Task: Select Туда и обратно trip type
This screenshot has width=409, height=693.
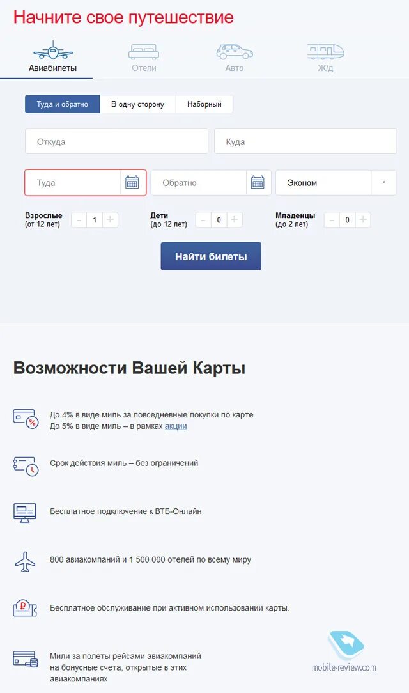Action: tap(62, 104)
